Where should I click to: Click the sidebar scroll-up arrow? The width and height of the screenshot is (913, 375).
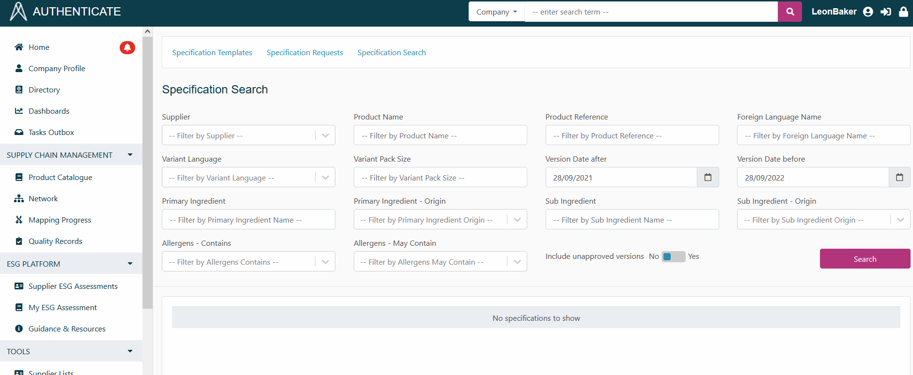148,31
